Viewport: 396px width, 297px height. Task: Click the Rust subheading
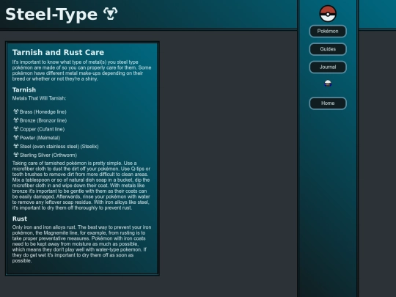point(20,219)
